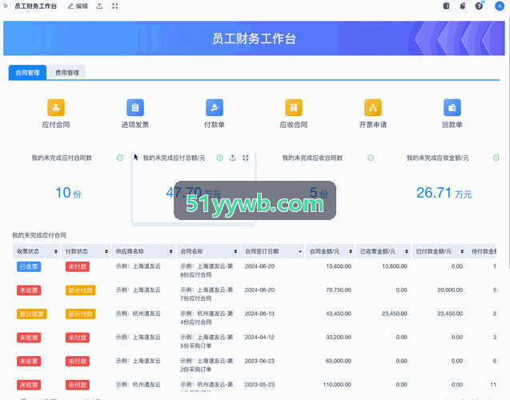The height and width of the screenshot is (400, 510).
Task: Click the 员工财务工作台 header banner
Action: pyautogui.click(x=254, y=38)
